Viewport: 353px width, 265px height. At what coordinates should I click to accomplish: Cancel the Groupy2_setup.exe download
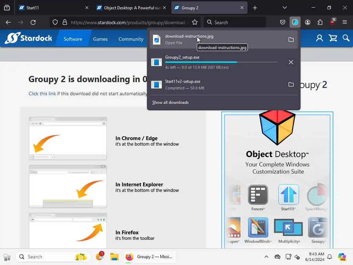pos(291,62)
